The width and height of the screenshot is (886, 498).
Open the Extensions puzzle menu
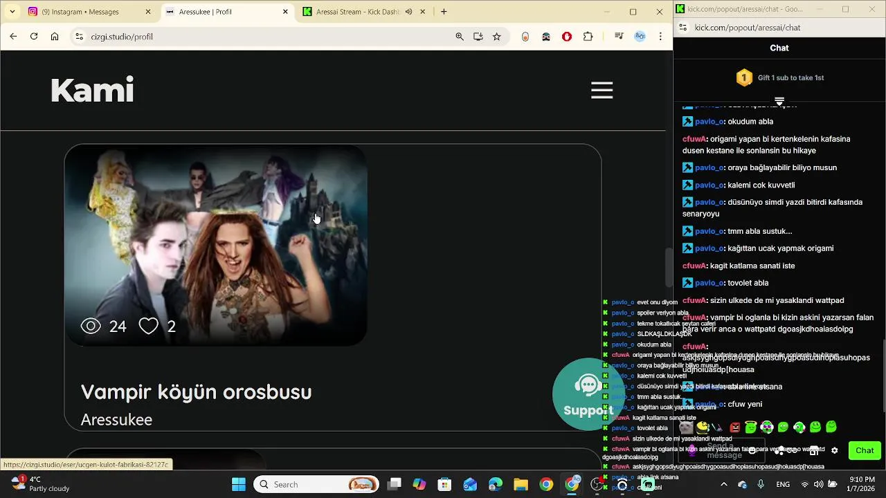tap(588, 37)
